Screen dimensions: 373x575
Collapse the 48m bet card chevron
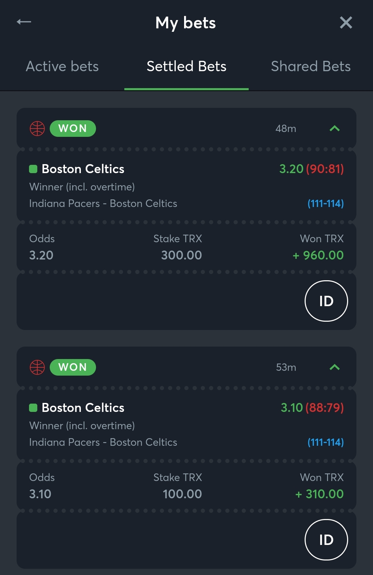(x=335, y=129)
